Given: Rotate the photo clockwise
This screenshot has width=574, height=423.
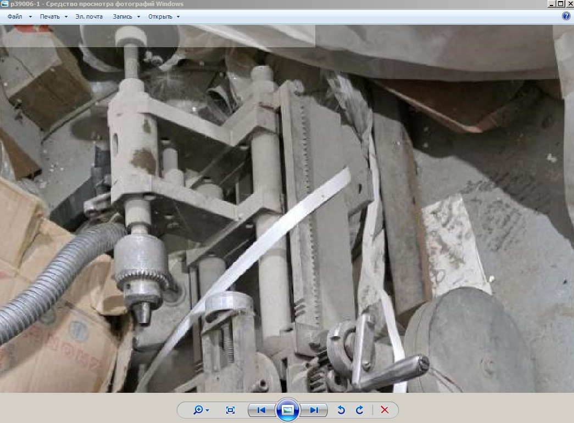Looking at the screenshot, I should [360, 410].
